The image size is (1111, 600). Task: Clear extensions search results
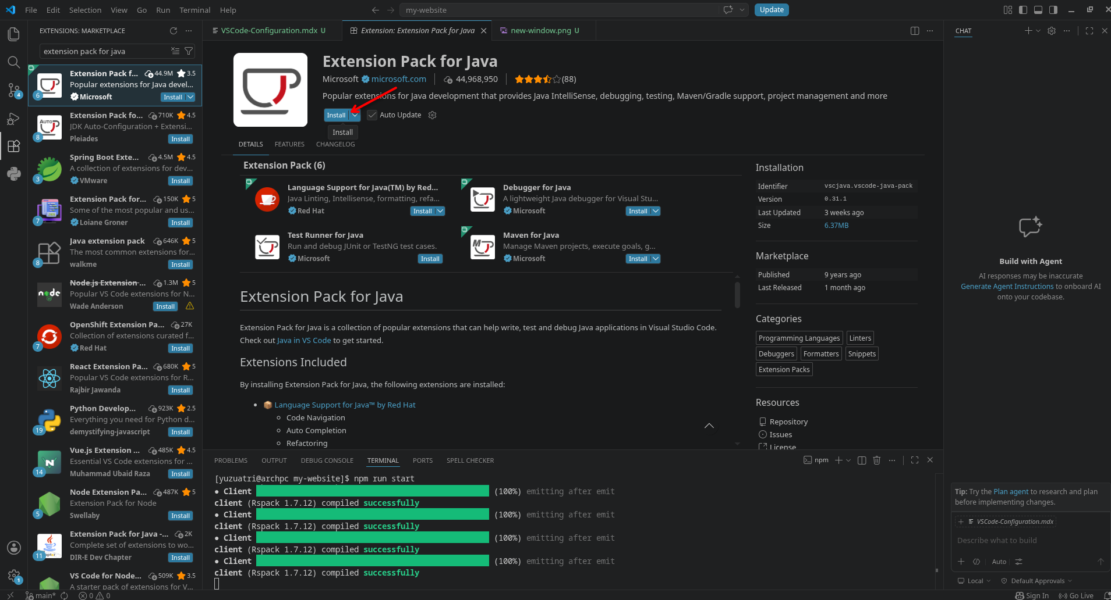click(x=175, y=51)
